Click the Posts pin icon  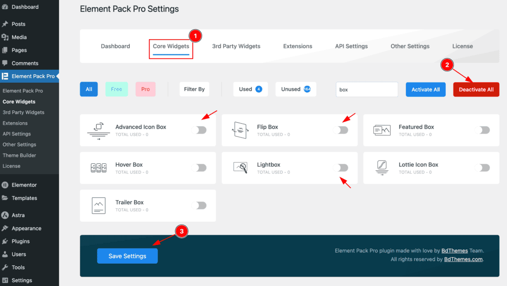5,24
